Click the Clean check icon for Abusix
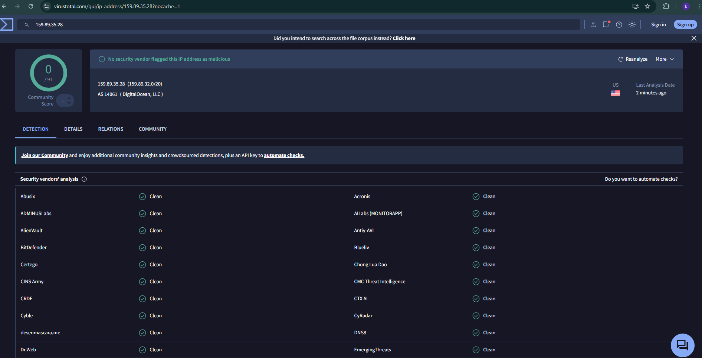 click(142, 197)
